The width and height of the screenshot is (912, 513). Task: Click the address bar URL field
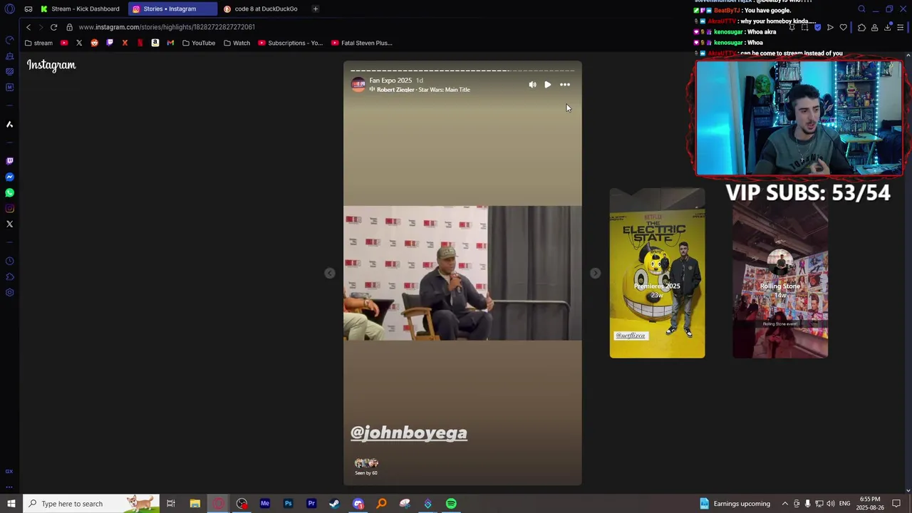(167, 27)
